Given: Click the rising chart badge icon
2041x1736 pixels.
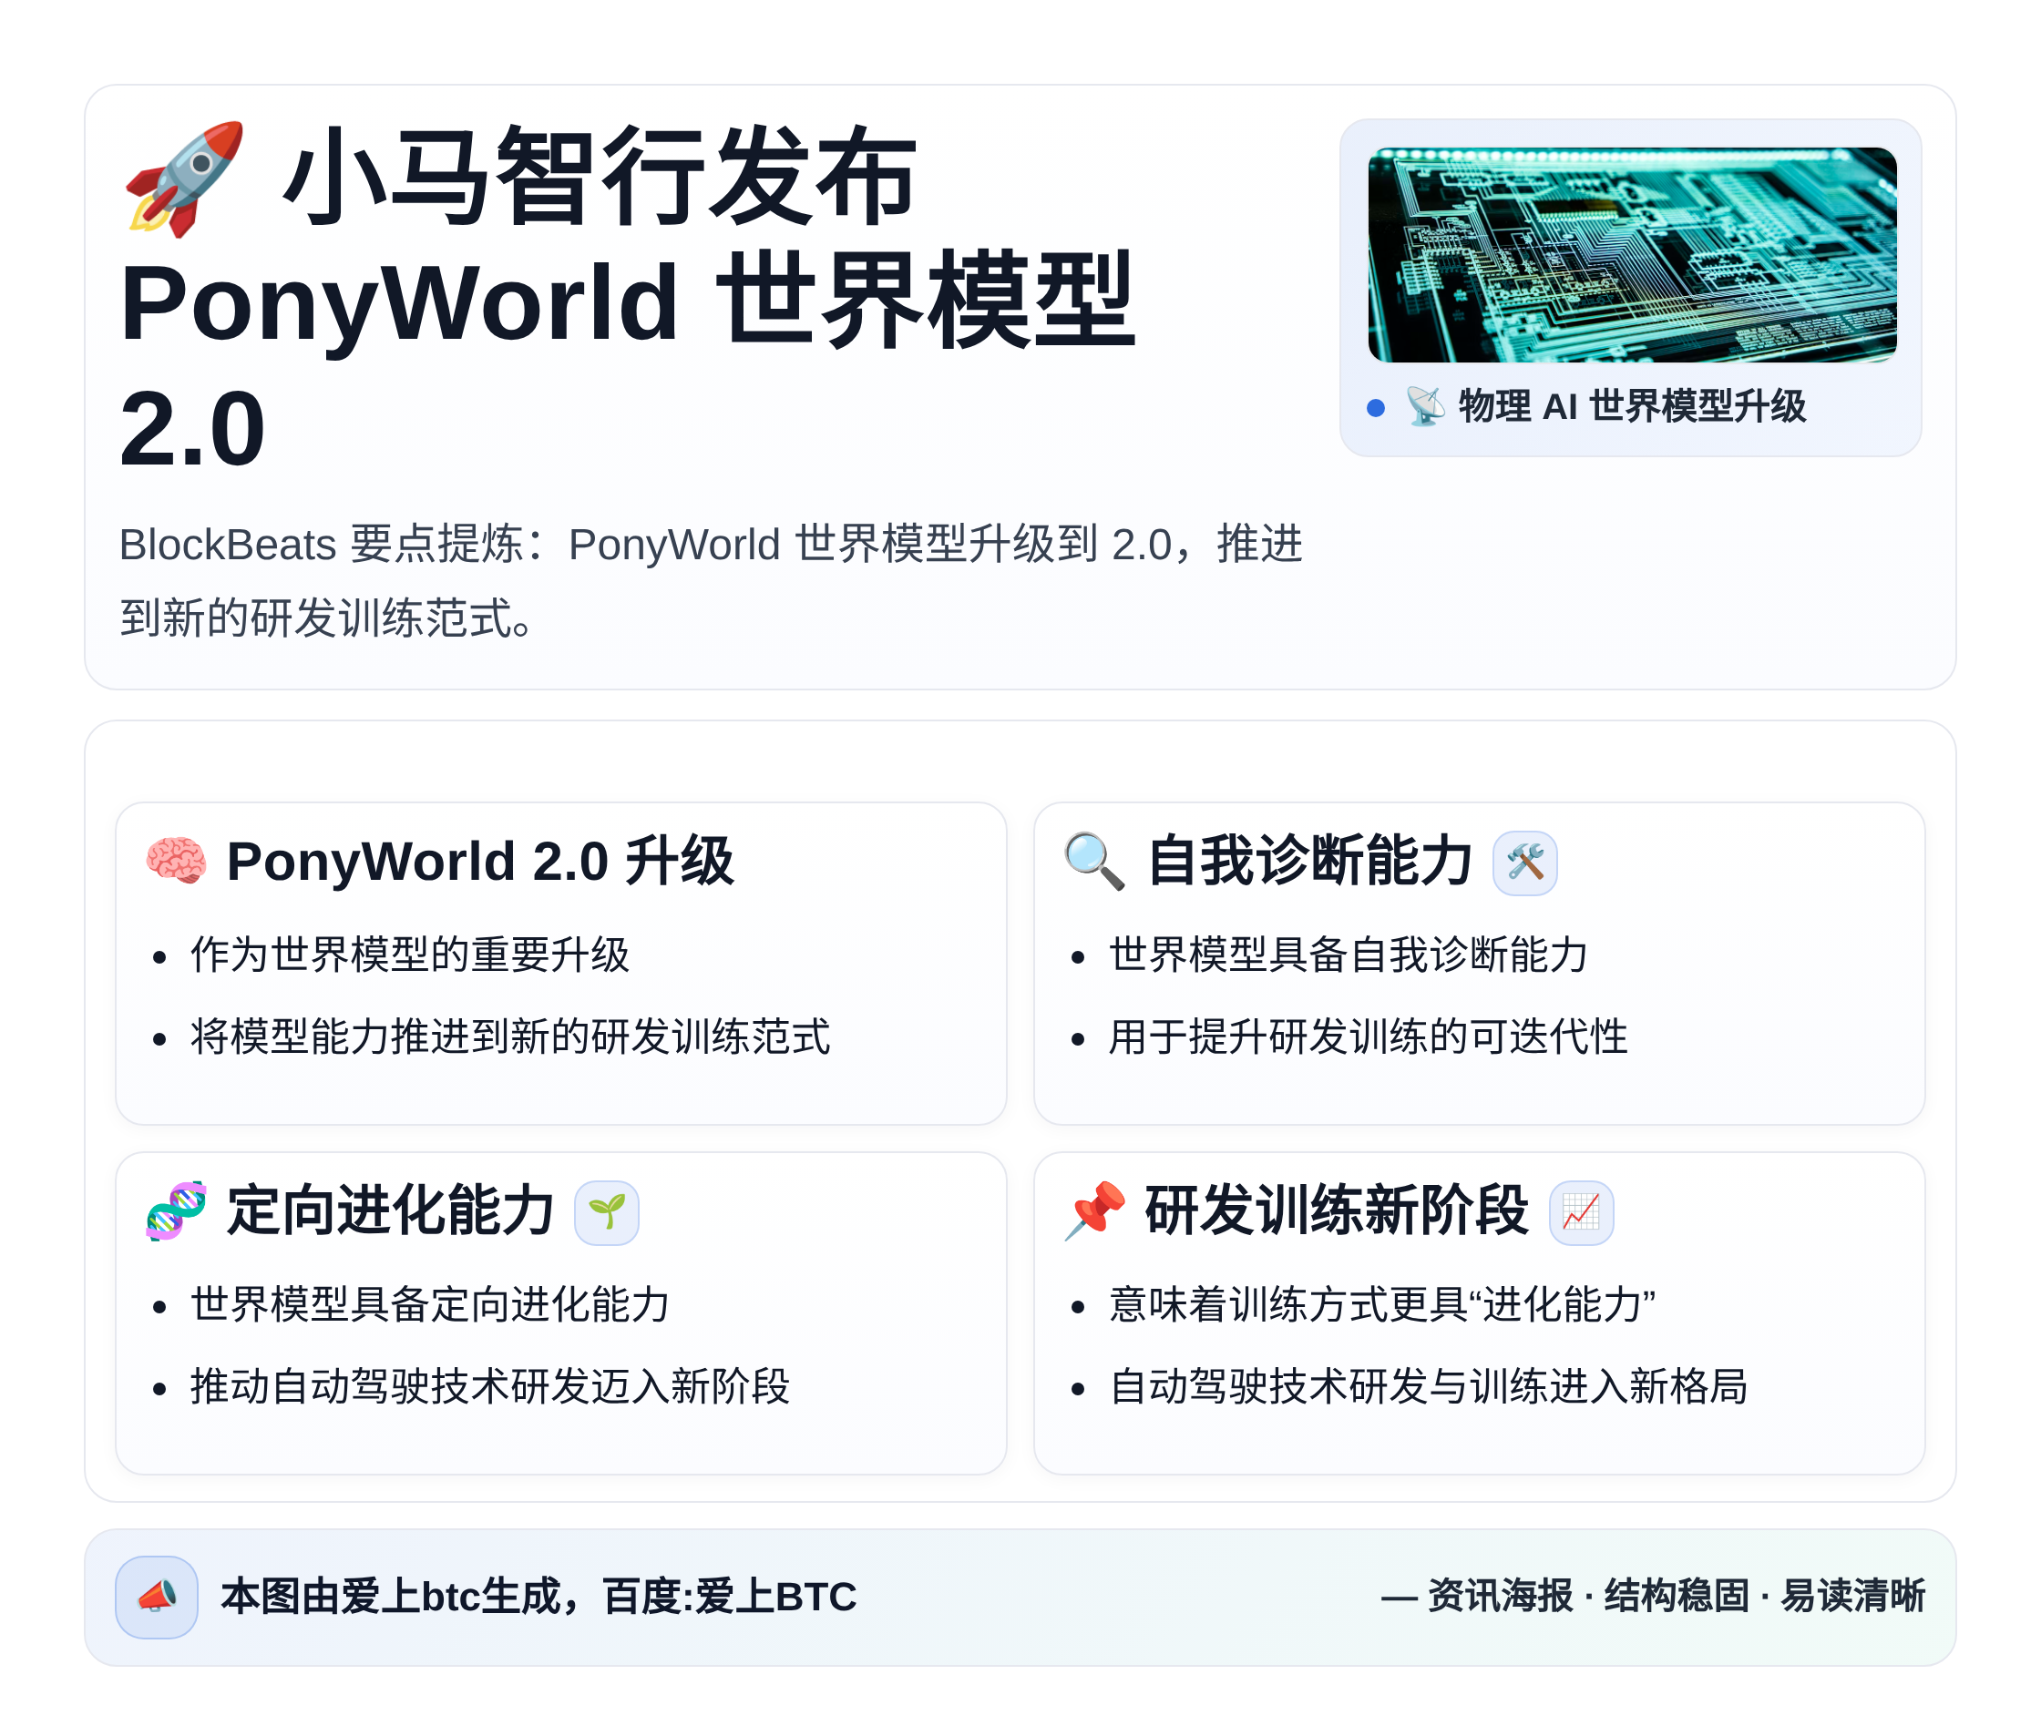Looking at the screenshot, I should tap(1580, 1211).
